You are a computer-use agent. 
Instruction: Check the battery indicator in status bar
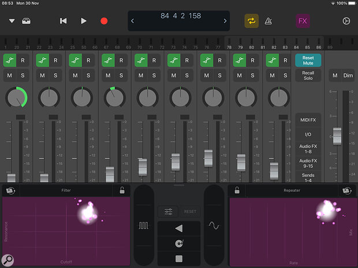click(352, 3)
